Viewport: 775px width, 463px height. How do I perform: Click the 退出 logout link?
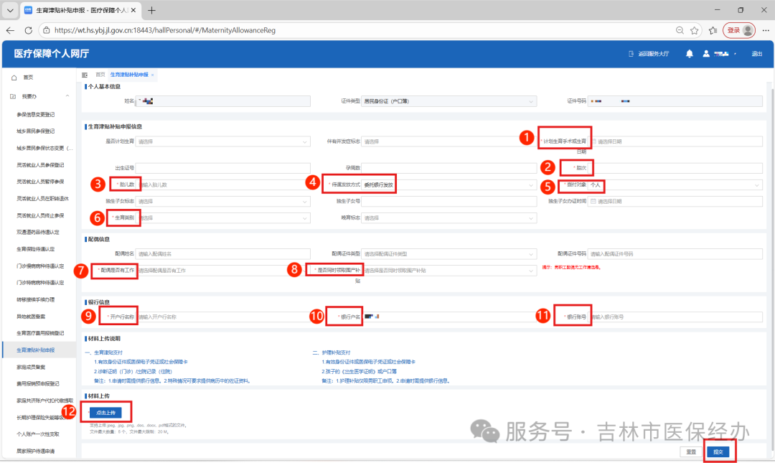coord(757,53)
